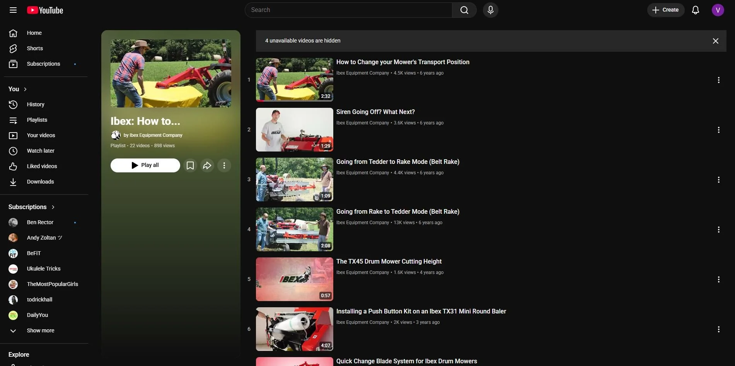Play the 1:09 Tedder to Rake thumbnail
This screenshot has width=735, height=366.
[295, 179]
